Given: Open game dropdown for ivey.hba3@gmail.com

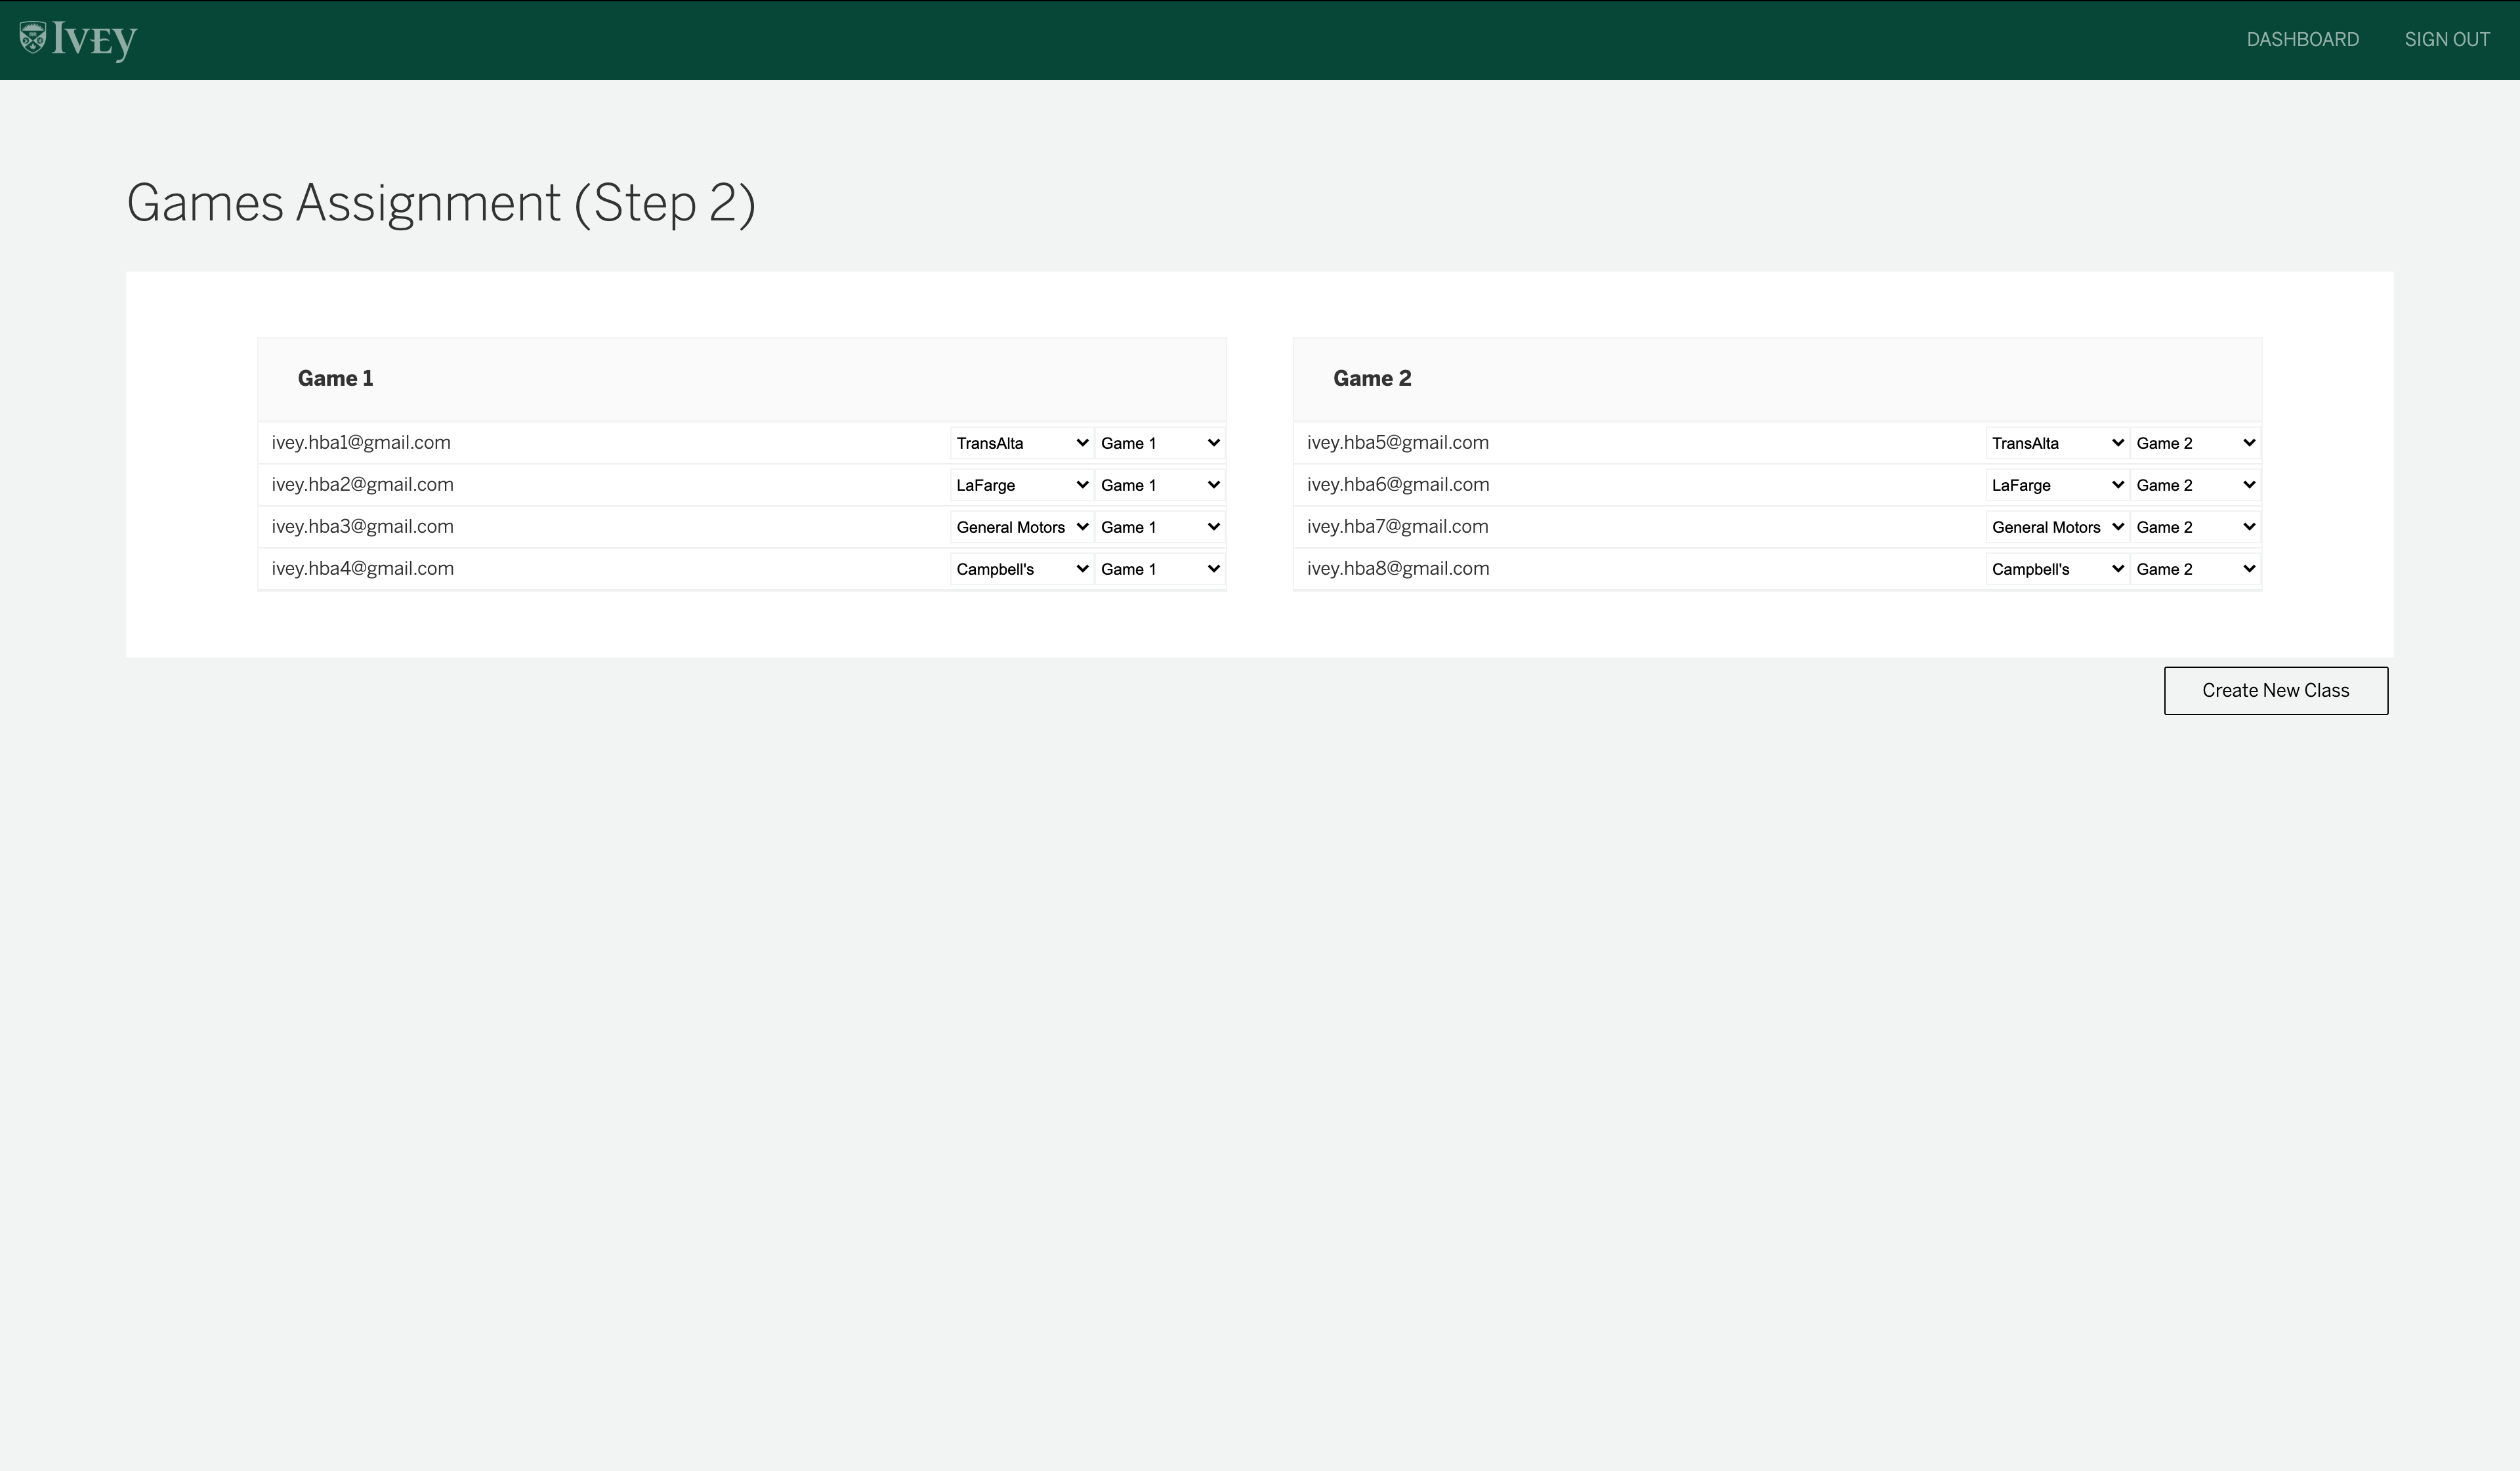Looking at the screenshot, I should pyautogui.click(x=1159, y=527).
